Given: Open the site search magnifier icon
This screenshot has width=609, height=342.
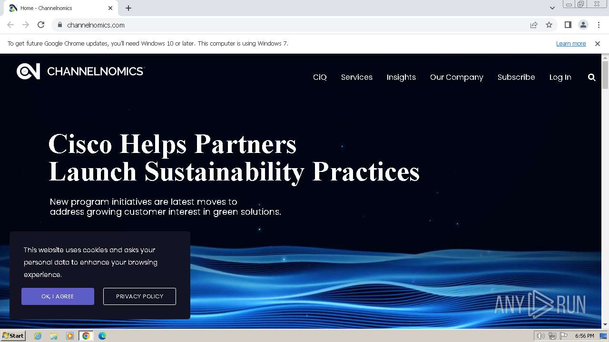Looking at the screenshot, I should pos(591,77).
